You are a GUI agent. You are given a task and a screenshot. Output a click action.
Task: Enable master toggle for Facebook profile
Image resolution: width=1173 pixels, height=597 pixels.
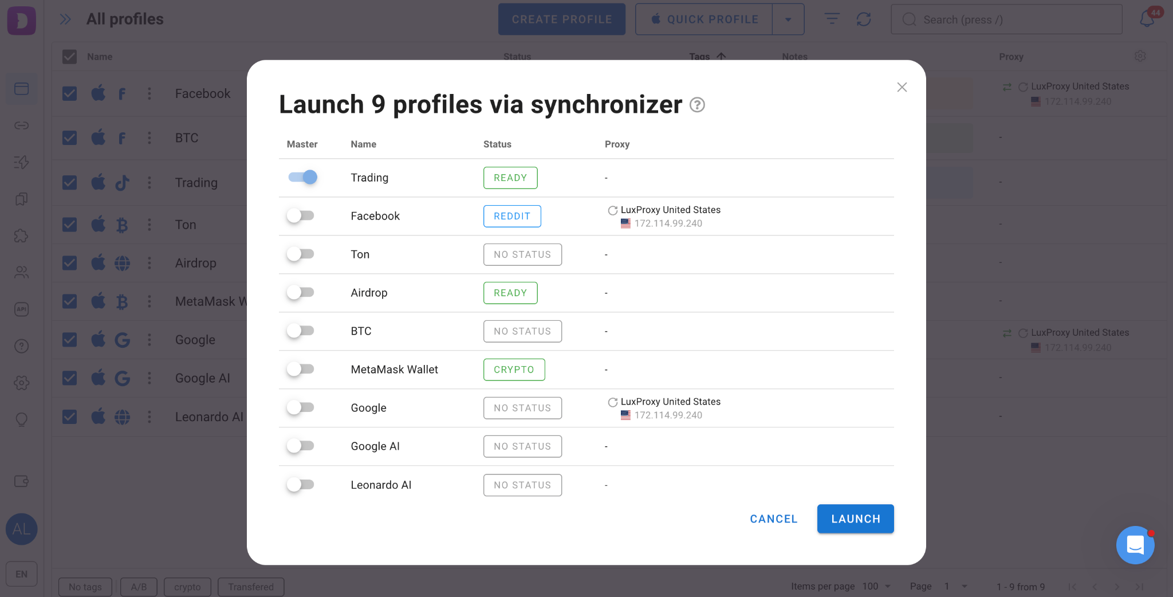click(x=301, y=215)
